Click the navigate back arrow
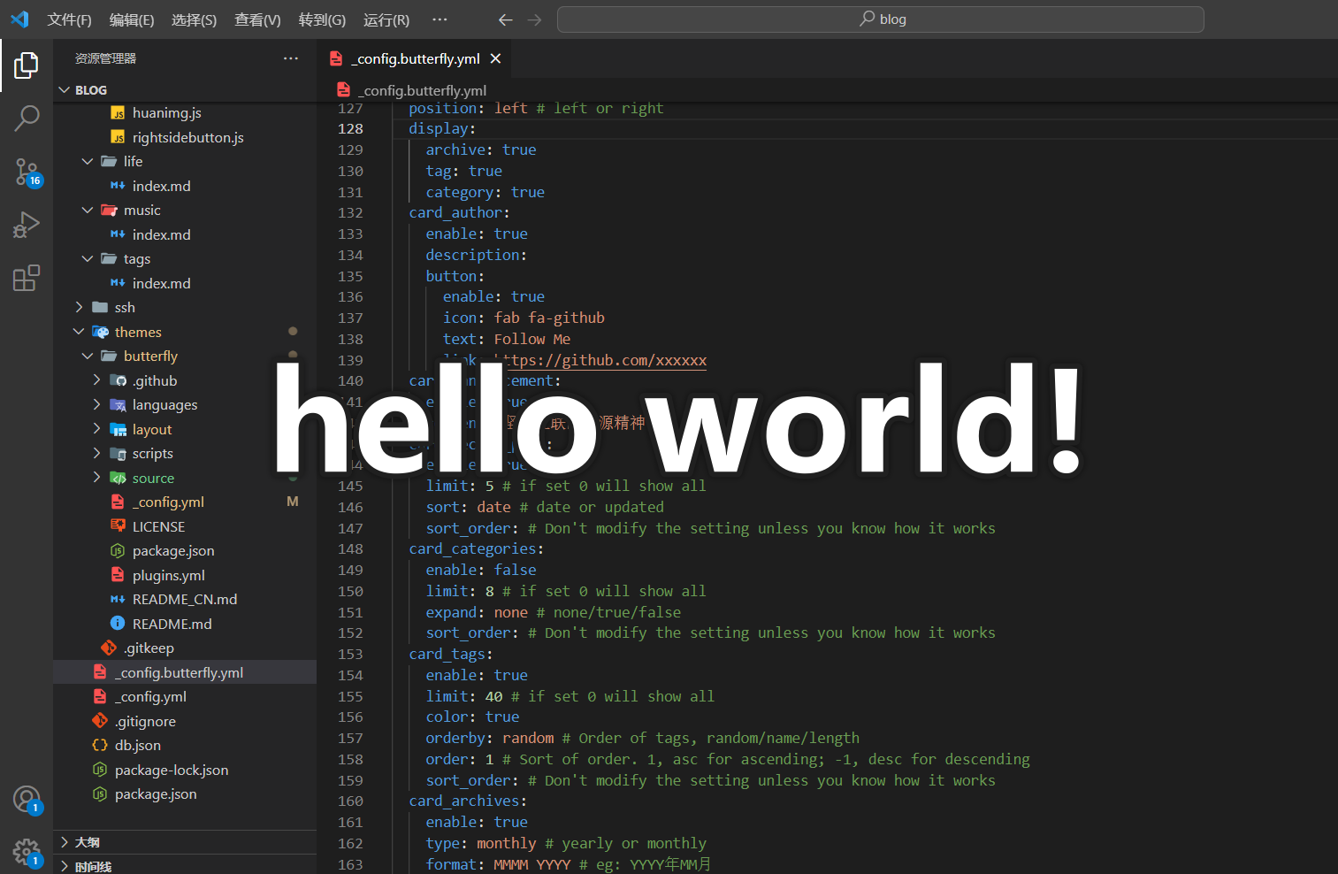 coord(505,19)
